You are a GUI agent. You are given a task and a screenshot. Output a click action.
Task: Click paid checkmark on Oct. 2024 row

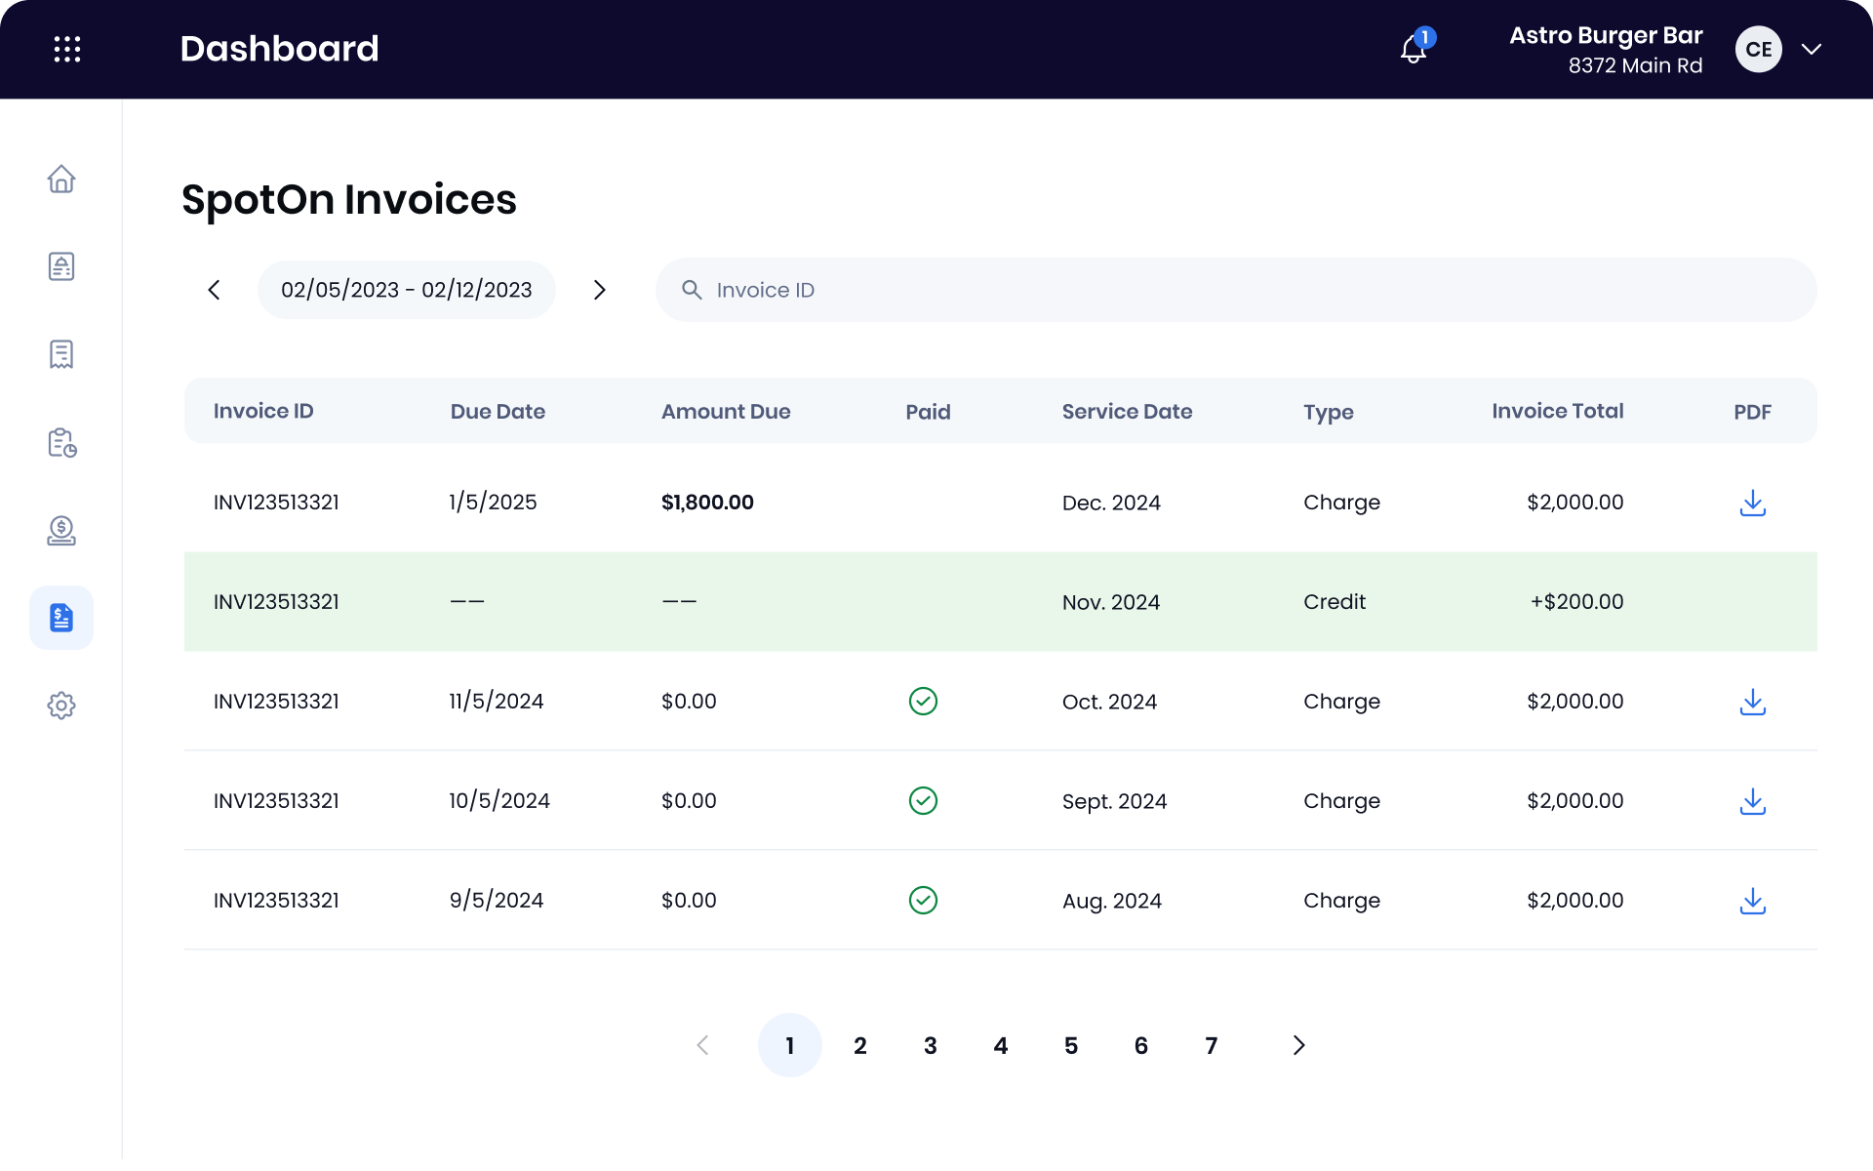click(x=923, y=702)
